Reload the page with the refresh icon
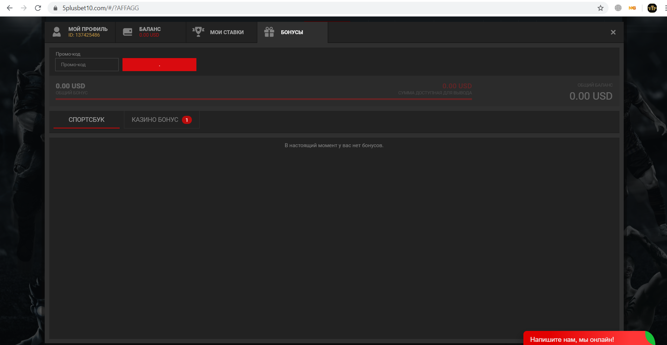Image resolution: width=667 pixels, height=345 pixels. click(38, 8)
